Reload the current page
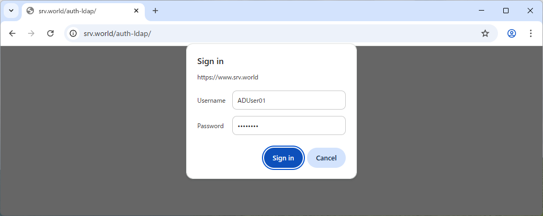Image resolution: width=543 pixels, height=216 pixels. coord(50,33)
